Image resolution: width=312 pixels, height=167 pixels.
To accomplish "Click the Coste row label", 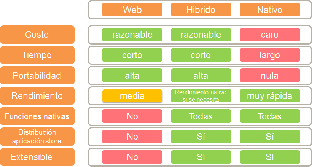I will click(x=37, y=35).
